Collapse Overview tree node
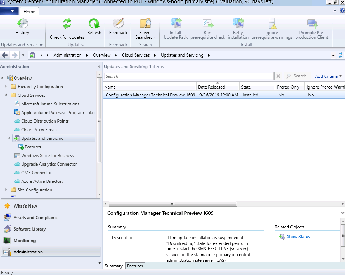This screenshot has width=345, height=275. pyautogui.click(x=3, y=77)
